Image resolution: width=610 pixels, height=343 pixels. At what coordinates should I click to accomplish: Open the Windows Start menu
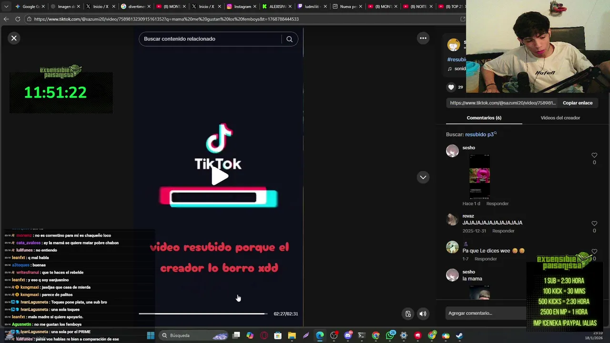pyautogui.click(x=151, y=335)
